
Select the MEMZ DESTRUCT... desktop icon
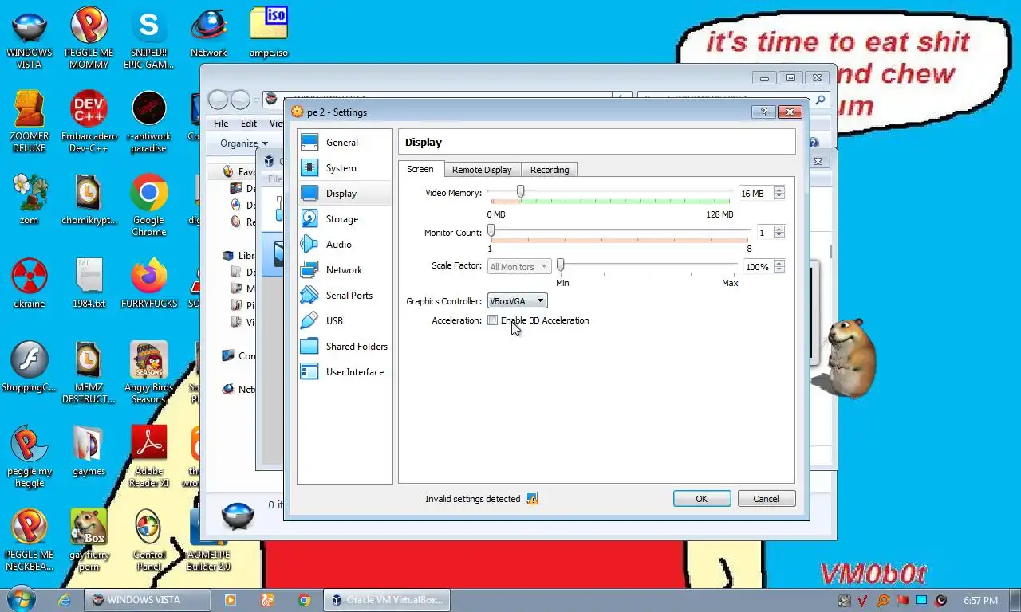tap(89, 373)
